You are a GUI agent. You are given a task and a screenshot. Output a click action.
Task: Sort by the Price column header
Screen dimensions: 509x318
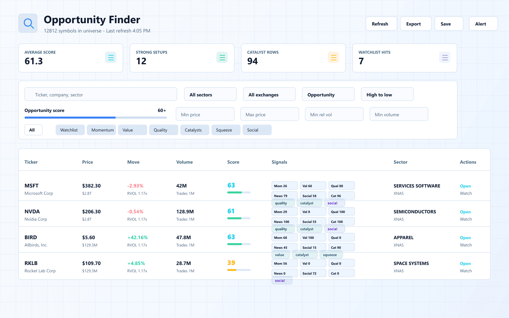click(87, 162)
